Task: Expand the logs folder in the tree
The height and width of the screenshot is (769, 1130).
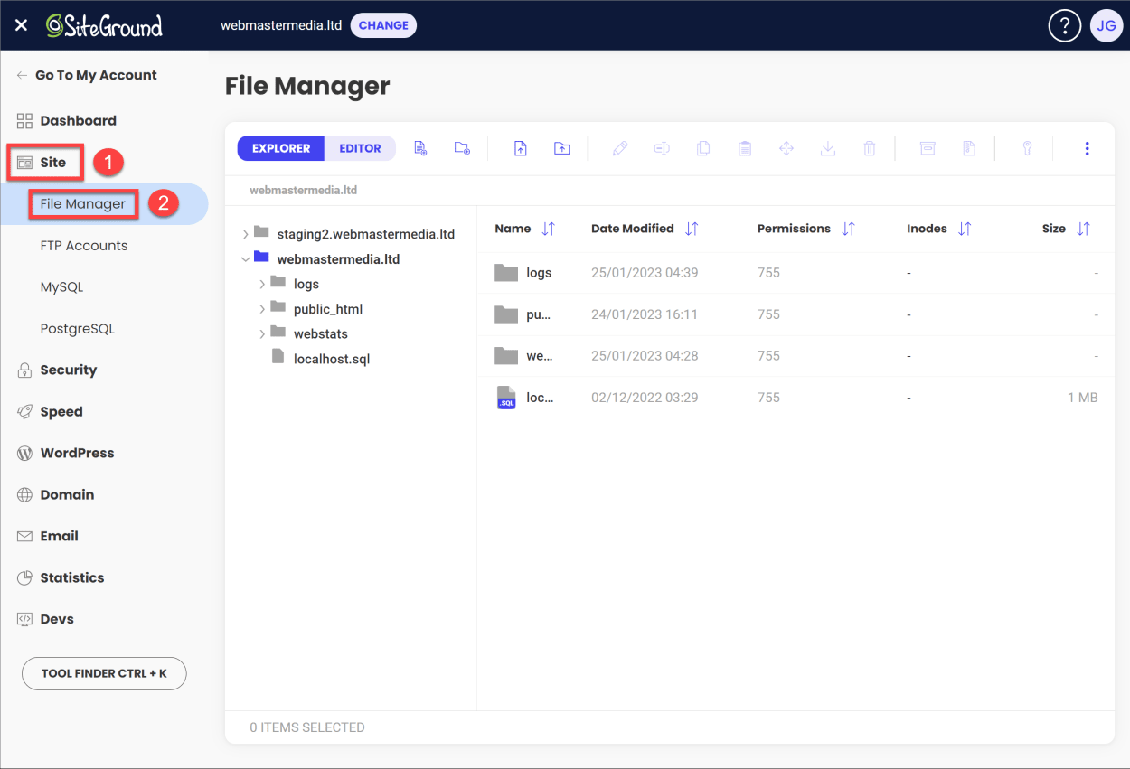Action: (x=262, y=284)
